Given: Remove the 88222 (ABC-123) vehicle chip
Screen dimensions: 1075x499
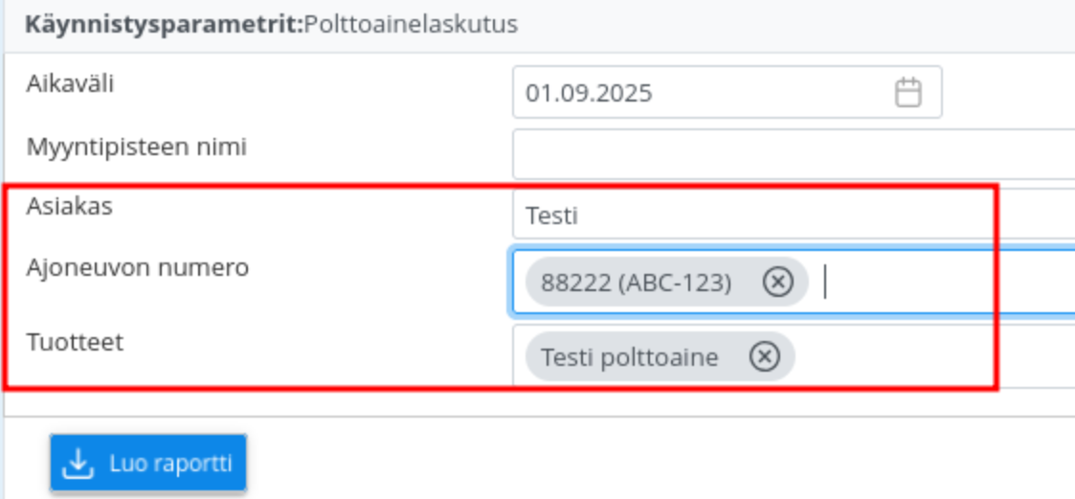Looking at the screenshot, I should tap(778, 283).
